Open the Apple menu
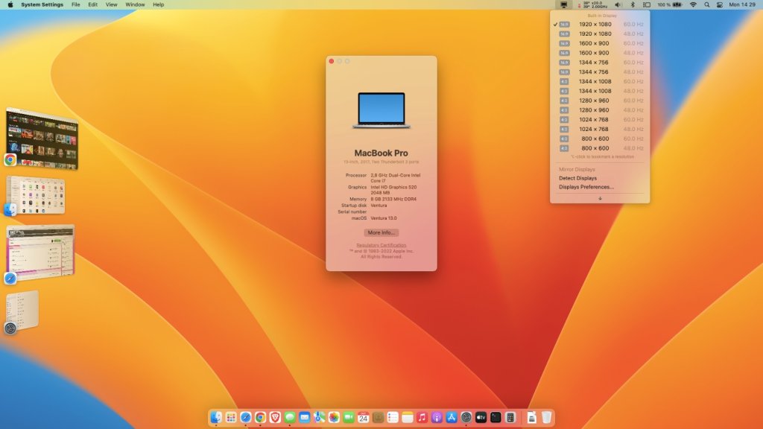This screenshot has height=429, width=763. pos(10,5)
